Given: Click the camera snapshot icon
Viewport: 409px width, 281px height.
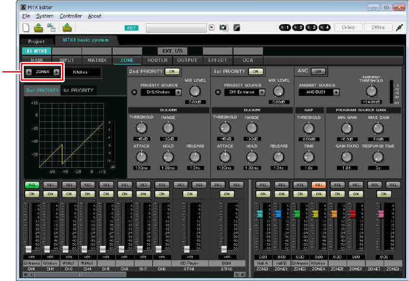Looking at the screenshot, I should pos(223,28).
